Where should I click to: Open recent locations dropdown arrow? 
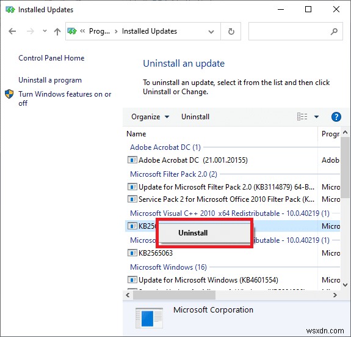click(45, 31)
